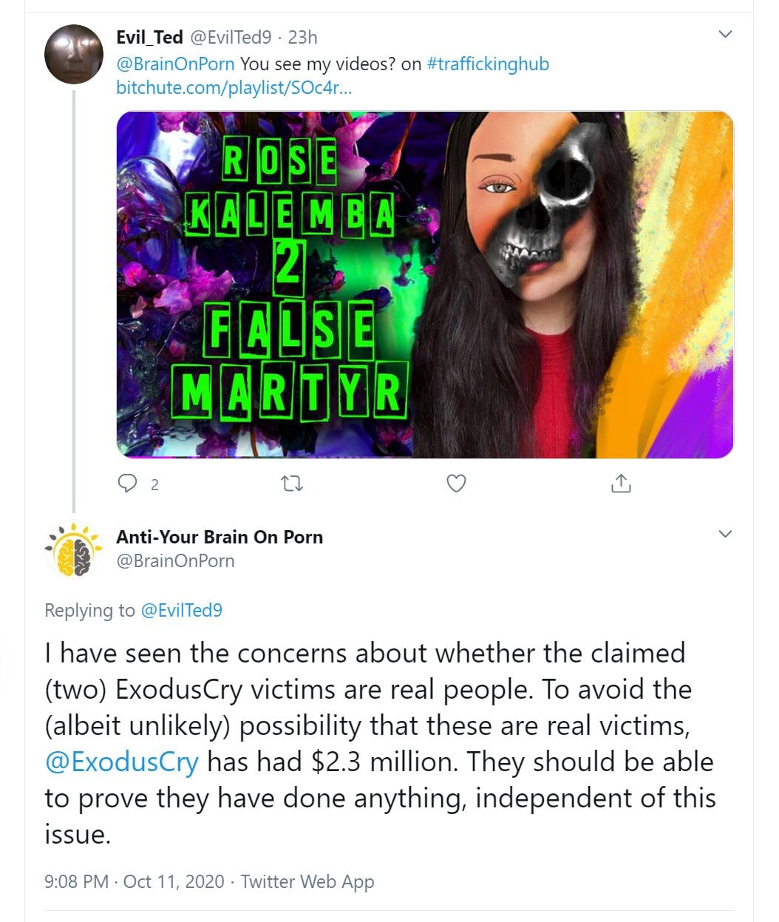This screenshot has width=779, height=922.
Task: Expand the BrainOnPorn tweet options chevron
Action: click(725, 534)
